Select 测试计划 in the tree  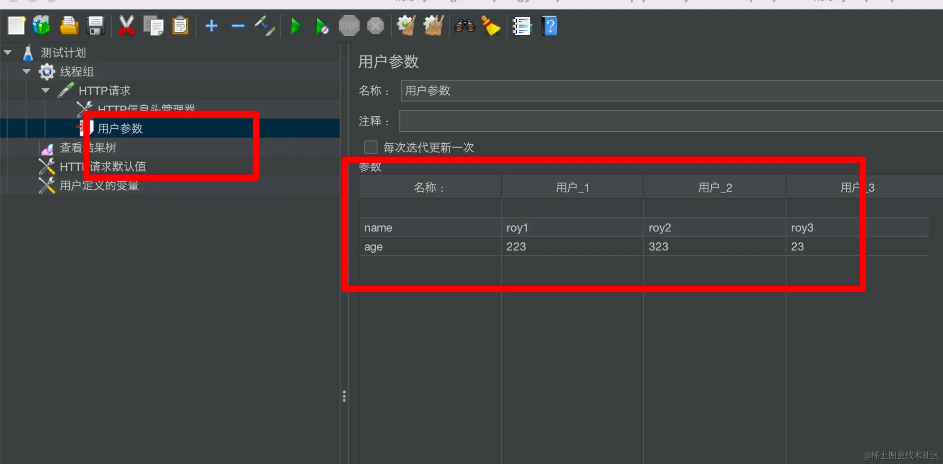click(x=63, y=53)
